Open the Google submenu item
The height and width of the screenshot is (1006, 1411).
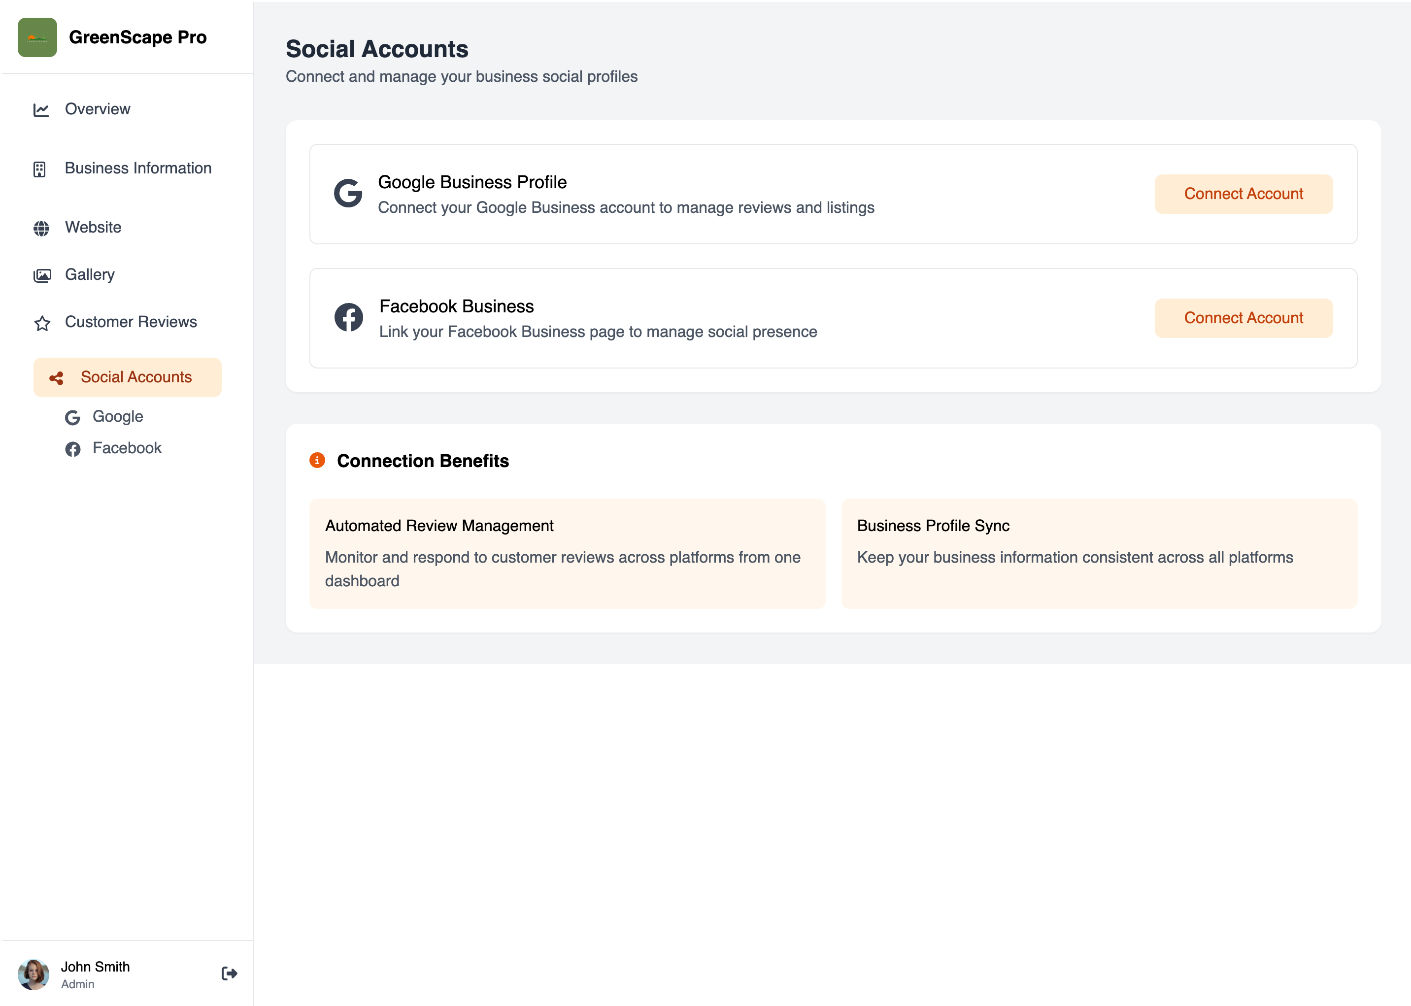(x=118, y=416)
